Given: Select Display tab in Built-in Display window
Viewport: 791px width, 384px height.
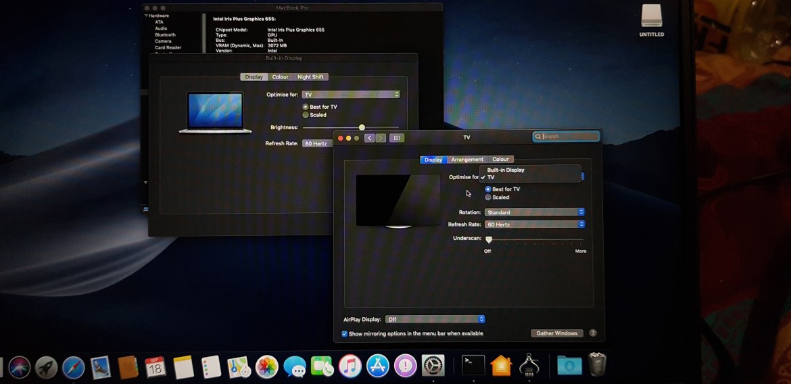Looking at the screenshot, I should pyautogui.click(x=254, y=77).
